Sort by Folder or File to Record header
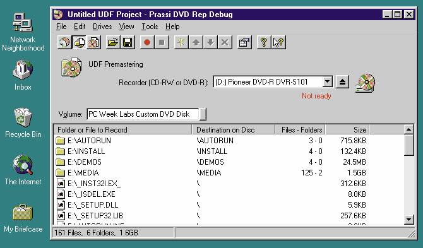423x248 pixels. [x=122, y=129]
